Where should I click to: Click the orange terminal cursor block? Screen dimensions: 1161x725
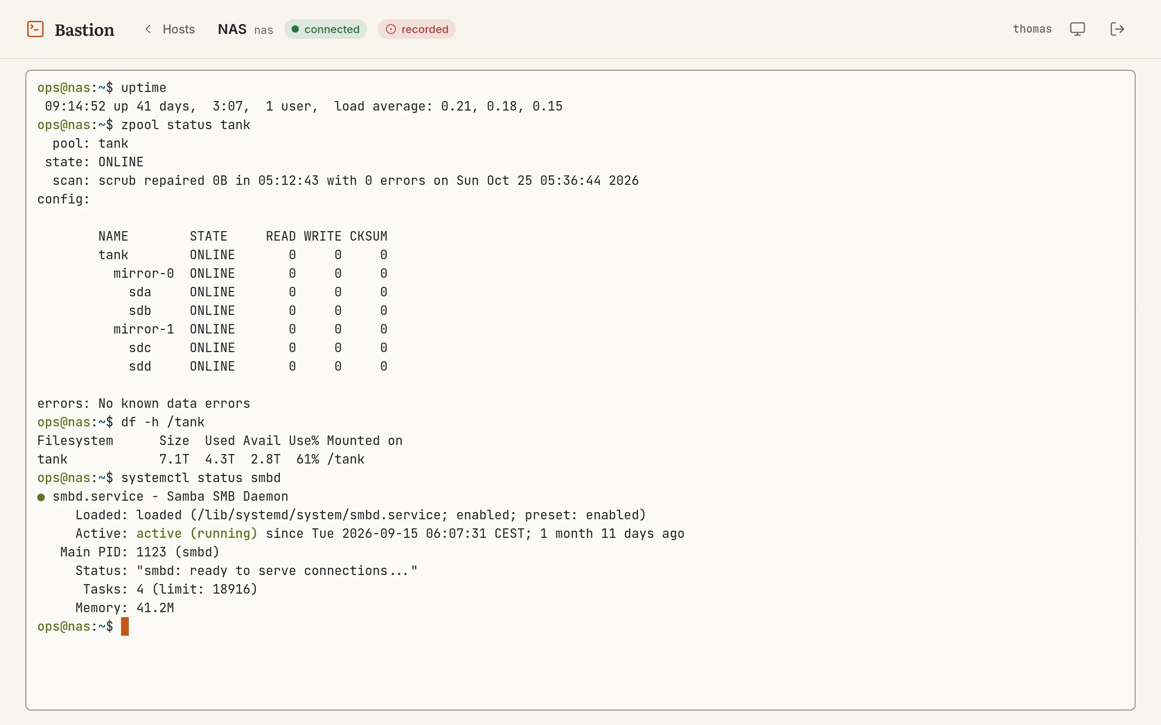pos(125,626)
